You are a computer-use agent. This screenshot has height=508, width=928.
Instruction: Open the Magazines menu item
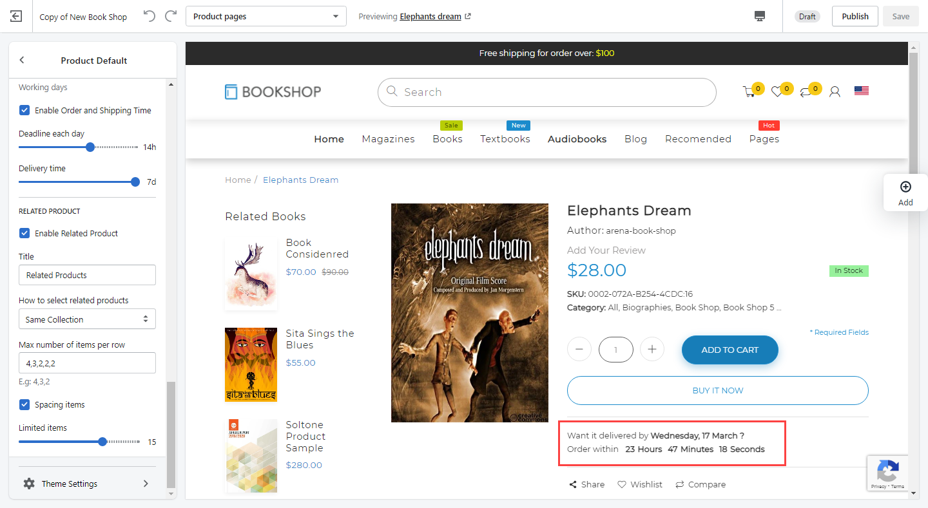coord(388,139)
